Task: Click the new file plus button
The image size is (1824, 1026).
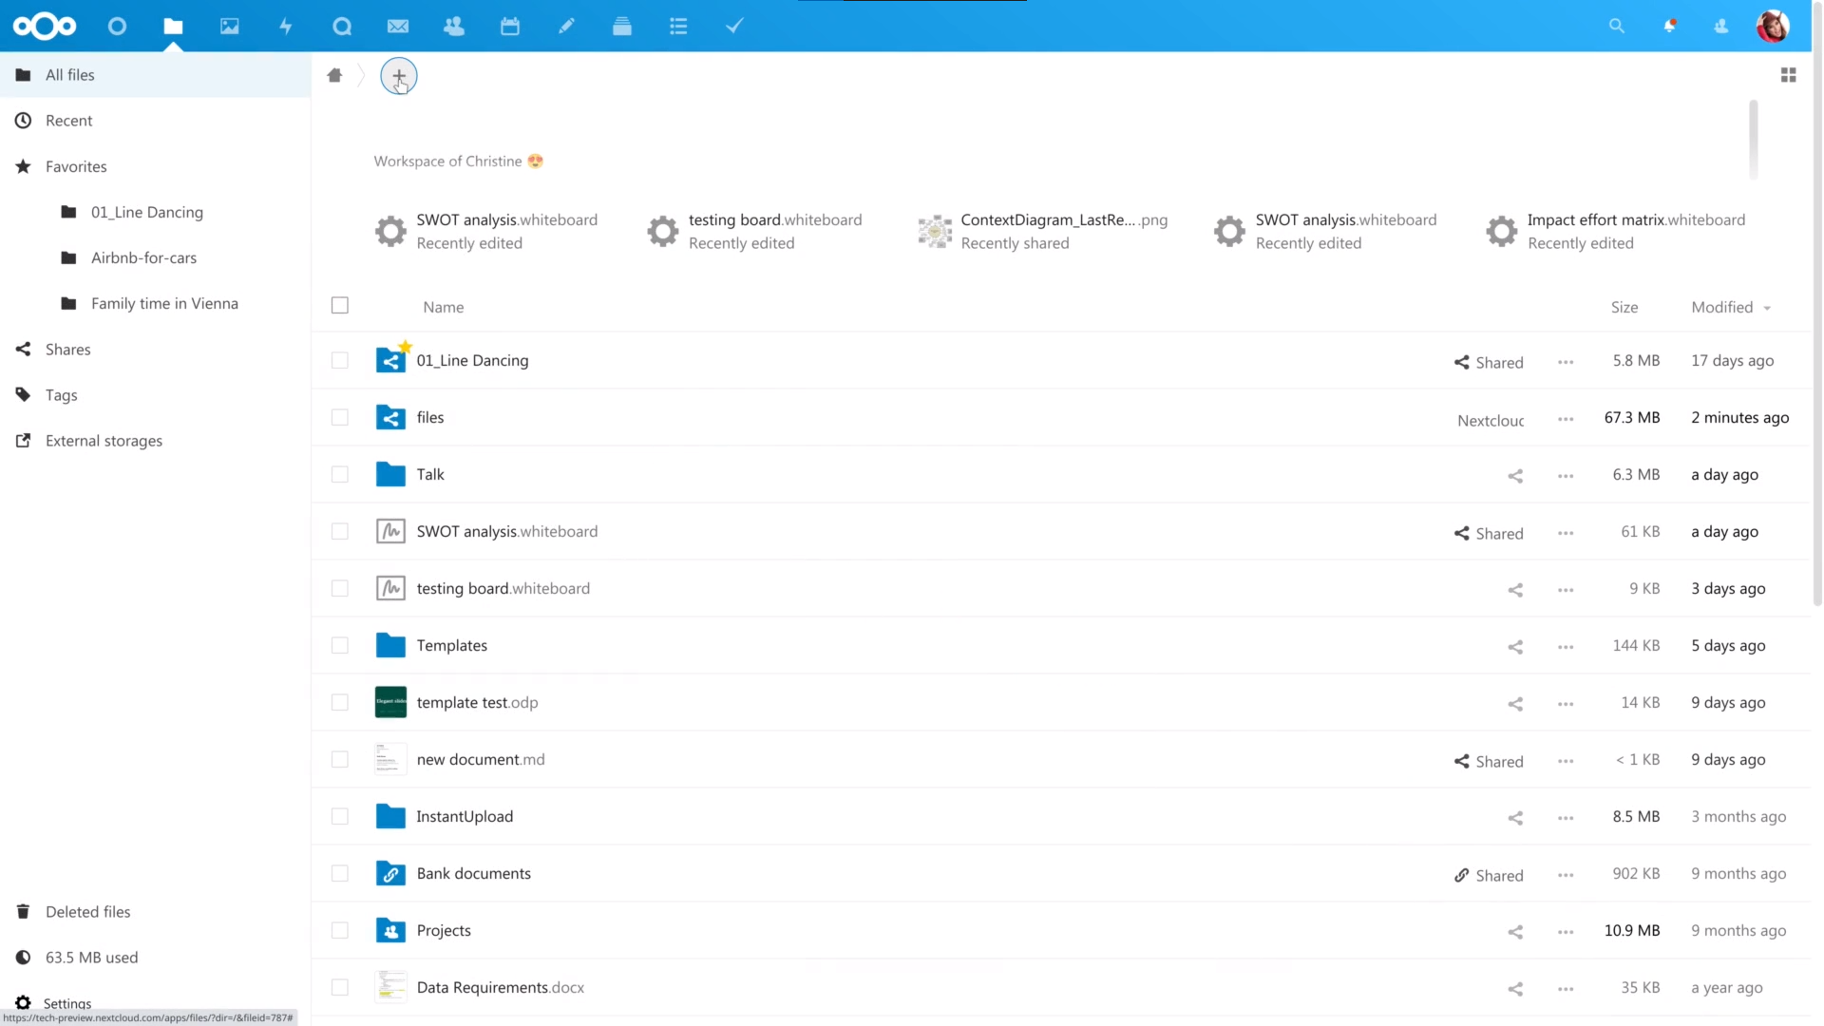Action: point(398,76)
